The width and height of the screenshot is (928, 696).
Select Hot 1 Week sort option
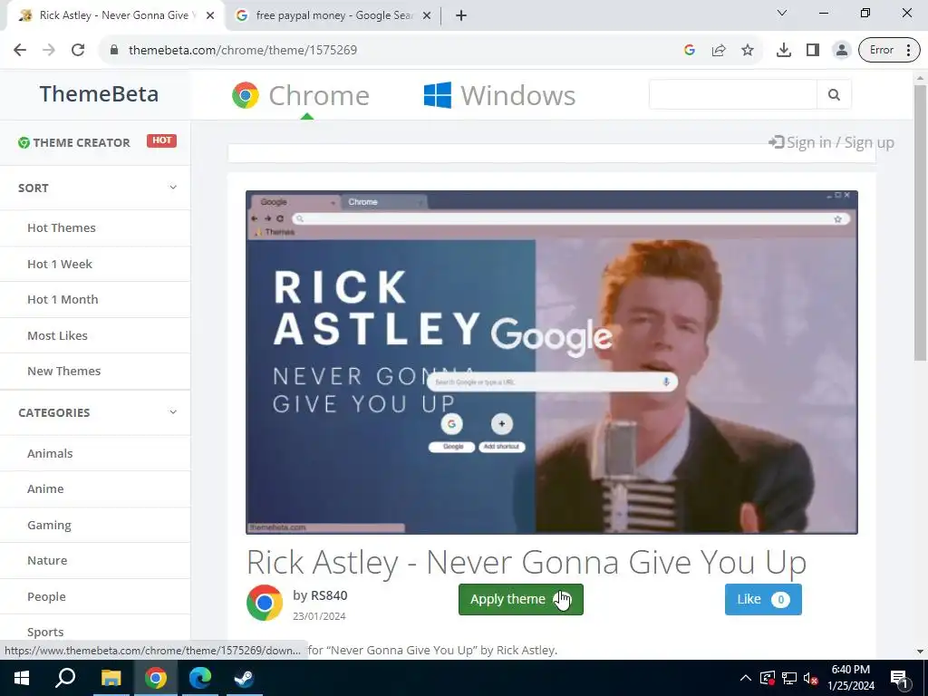pos(60,264)
